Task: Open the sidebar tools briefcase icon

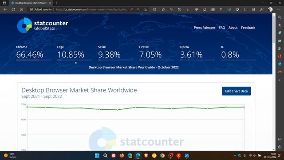Action: tap(280, 40)
